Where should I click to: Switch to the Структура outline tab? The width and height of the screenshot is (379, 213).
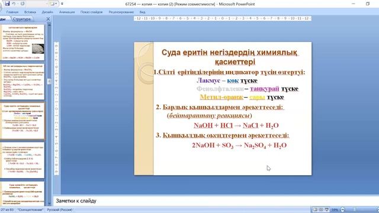22,19
